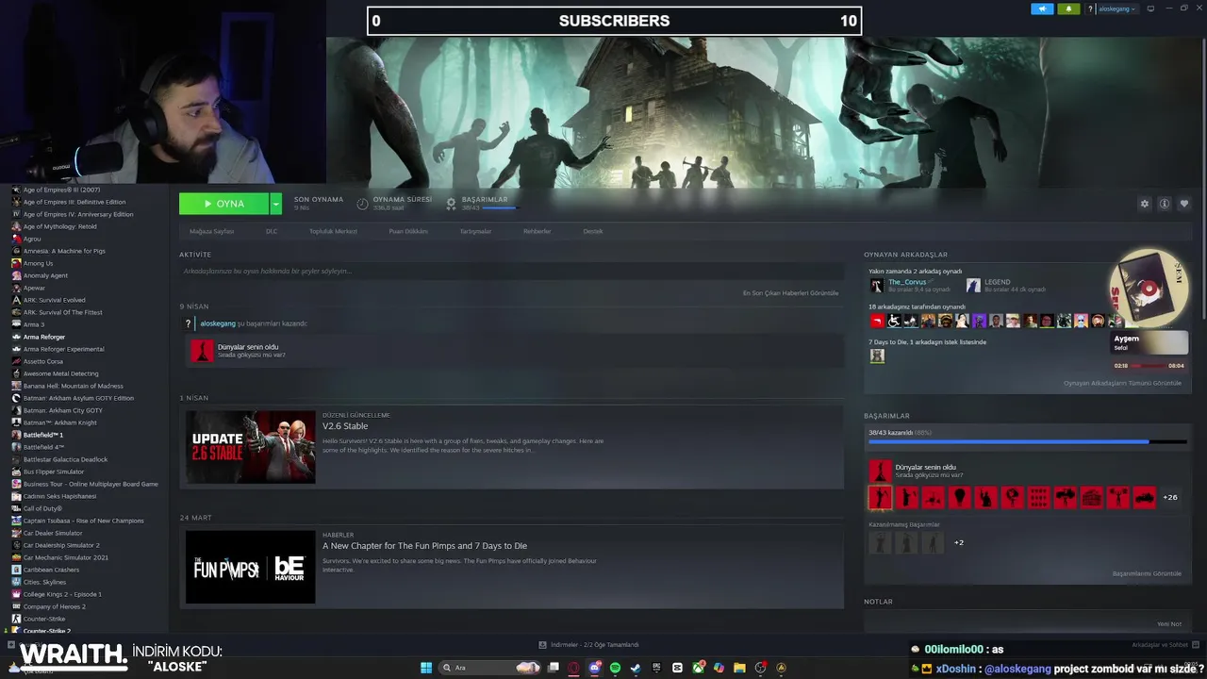Click the music overlay playback progress bar
Viewport: 1207px width, 679px height.
click(1149, 365)
